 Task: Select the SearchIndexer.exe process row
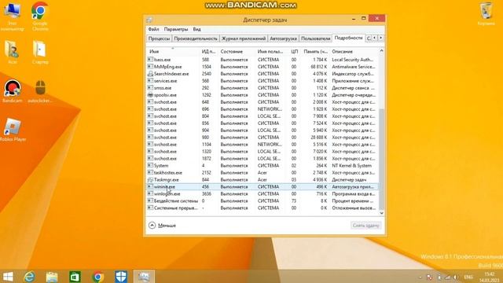(x=263, y=74)
